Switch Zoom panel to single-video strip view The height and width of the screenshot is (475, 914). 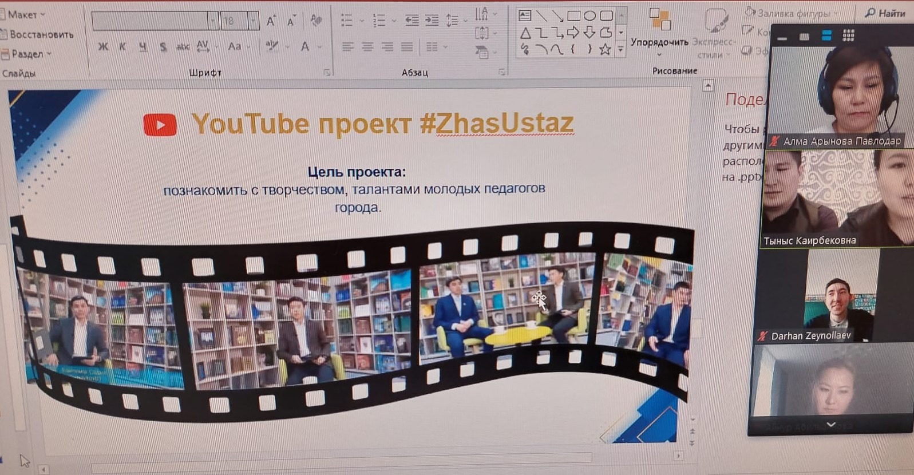tap(805, 37)
